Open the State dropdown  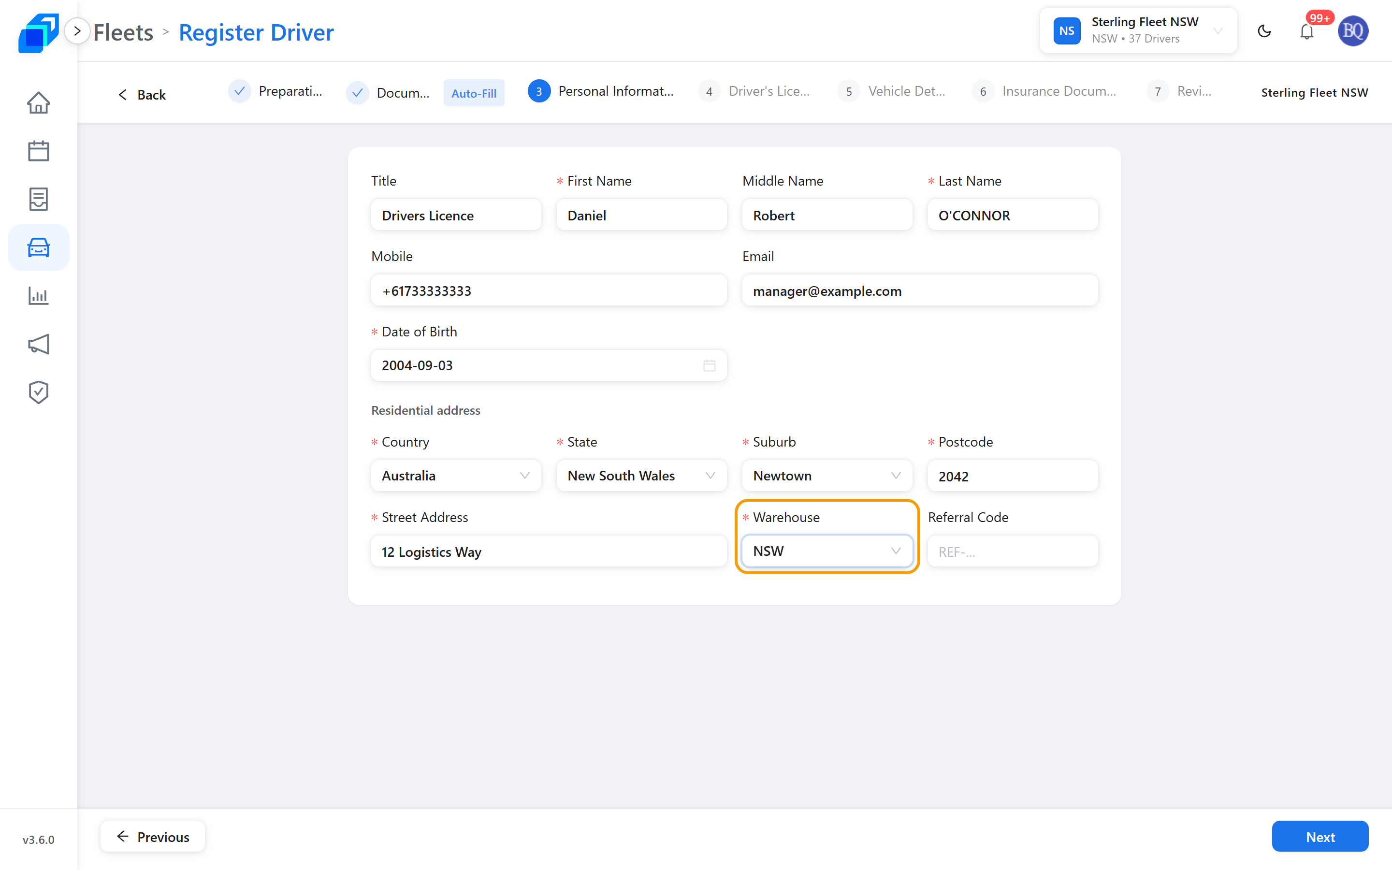[642, 476]
